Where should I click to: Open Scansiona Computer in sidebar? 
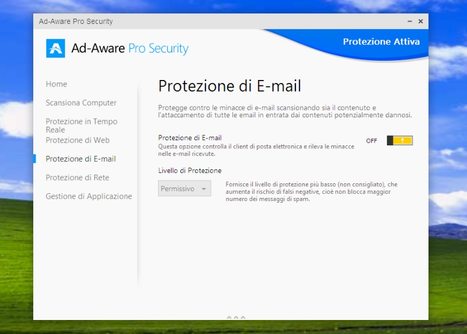81,103
